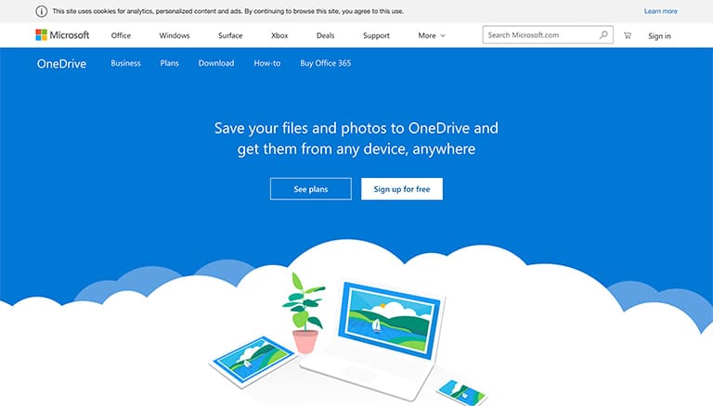
Task: Click the See plans button
Action: [311, 189]
